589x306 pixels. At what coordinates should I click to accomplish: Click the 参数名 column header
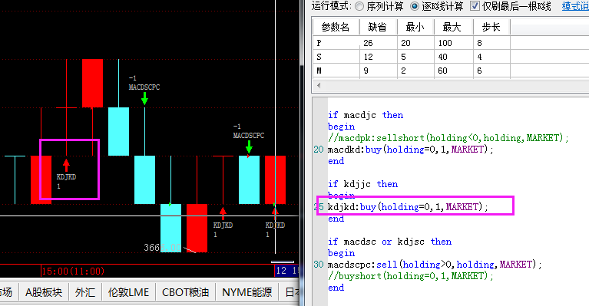coord(336,27)
